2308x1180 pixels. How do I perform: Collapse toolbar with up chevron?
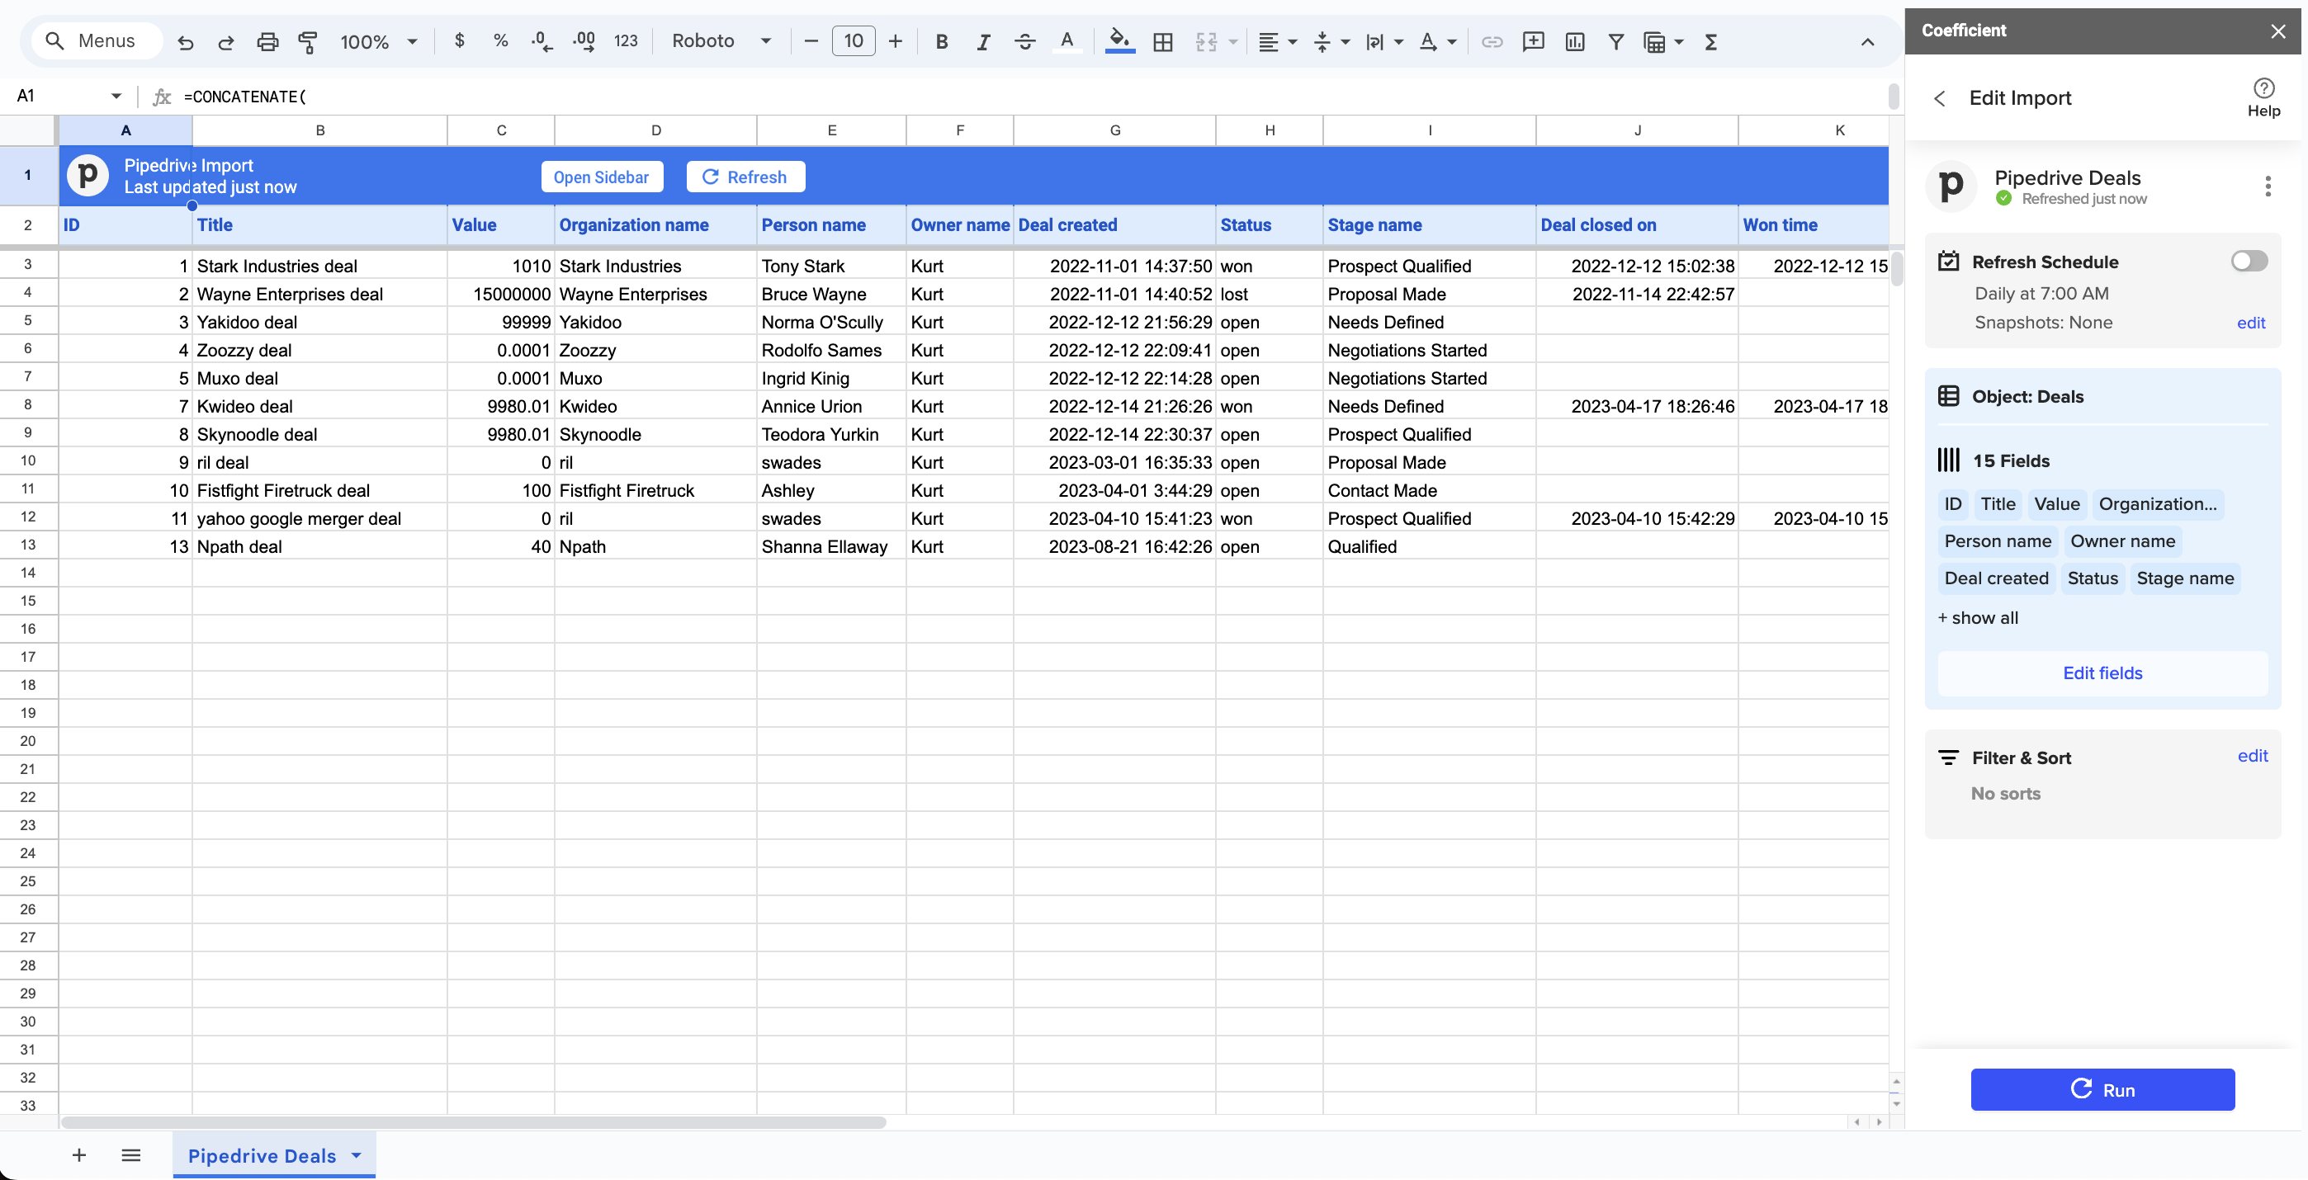click(1867, 41)
